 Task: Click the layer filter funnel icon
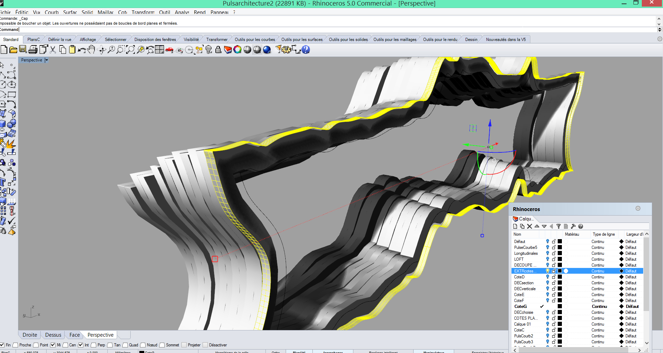[558, 226]
